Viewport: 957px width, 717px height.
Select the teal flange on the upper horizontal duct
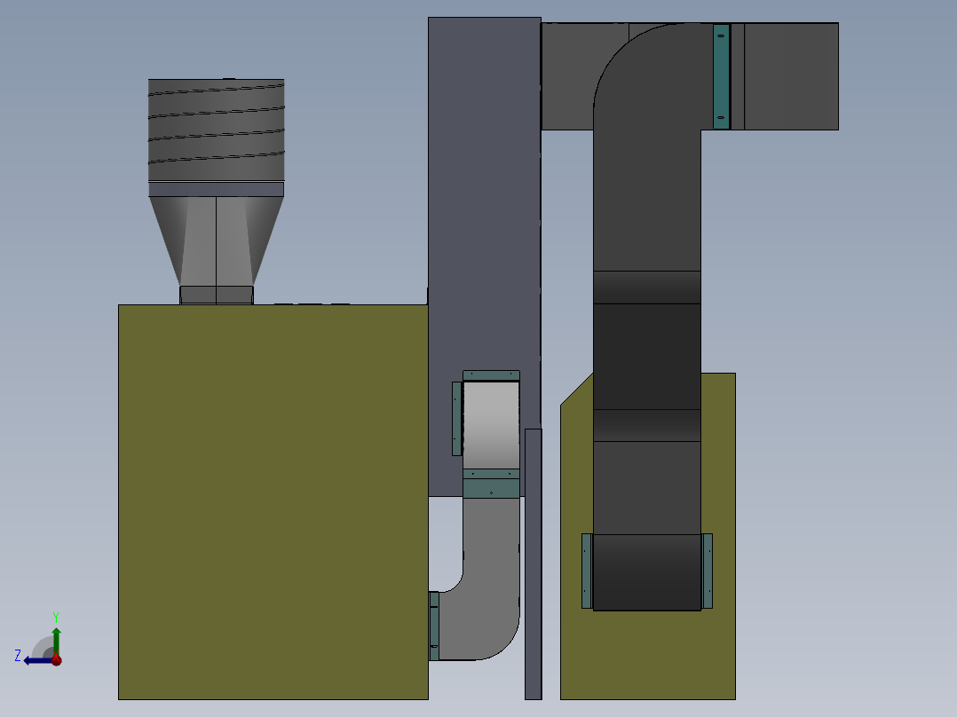click(x=721, y=76)
